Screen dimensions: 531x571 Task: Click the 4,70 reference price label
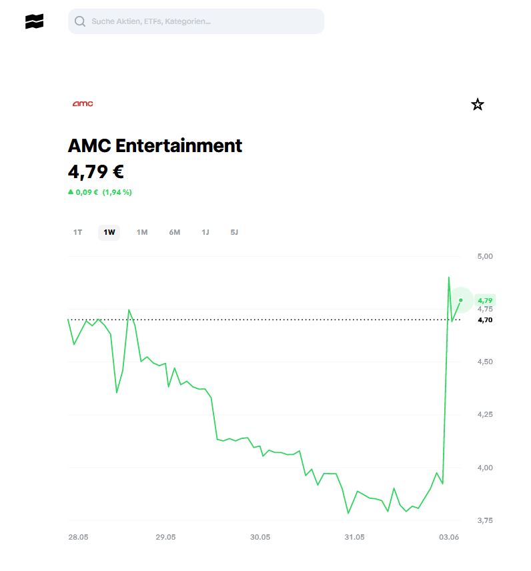[x=485, y=320]
